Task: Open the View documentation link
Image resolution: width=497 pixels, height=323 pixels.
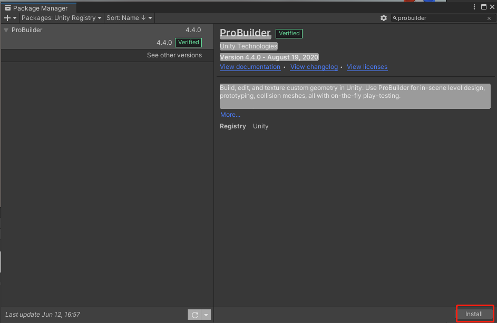Action: pos(250,67)
